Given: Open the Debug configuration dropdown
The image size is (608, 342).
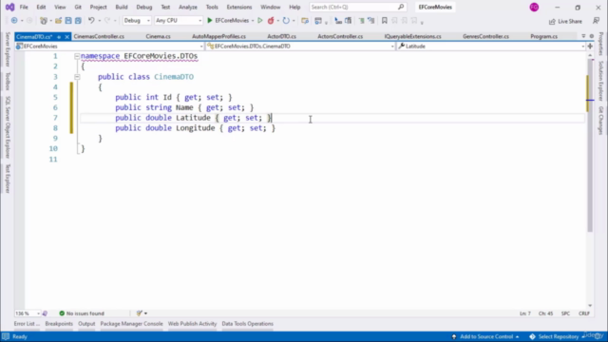Looking at the screenshot, I should (x=137, y=21).
